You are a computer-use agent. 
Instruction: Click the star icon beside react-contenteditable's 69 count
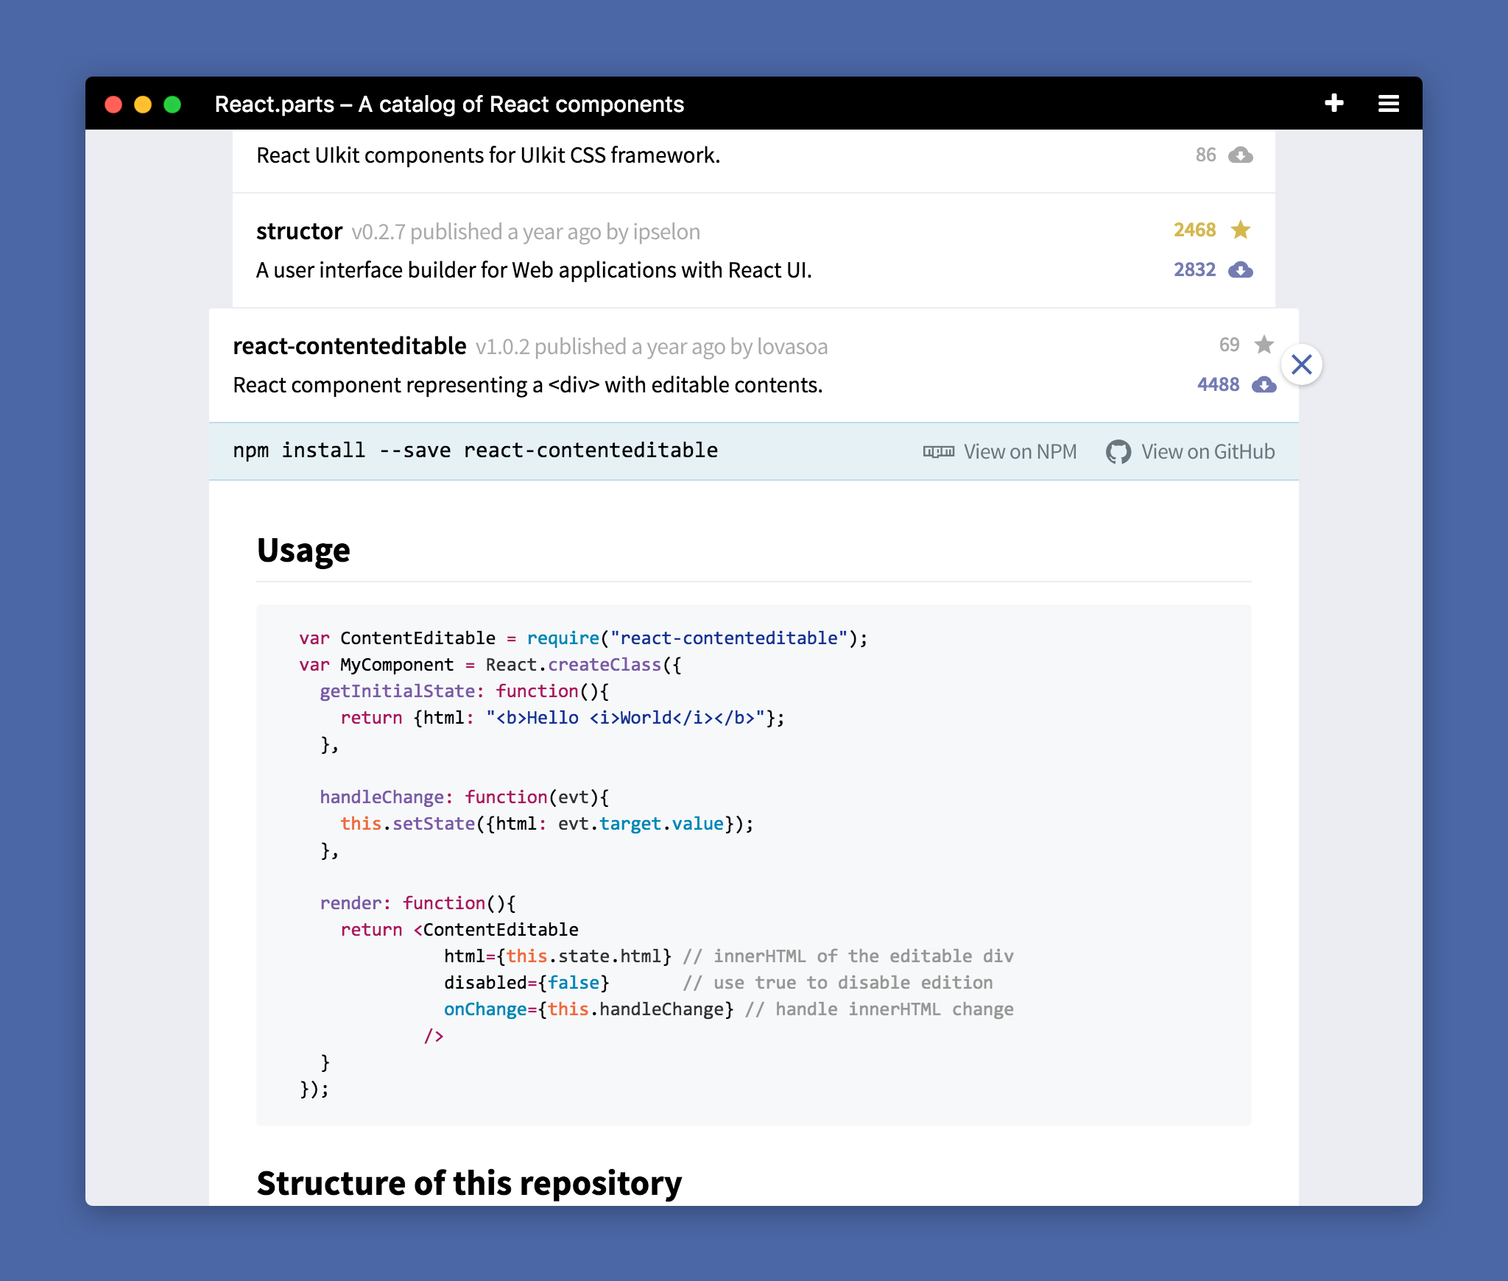click(1264, 345)
